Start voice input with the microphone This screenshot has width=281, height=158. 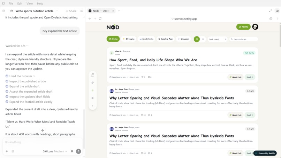tap(72, 151)
